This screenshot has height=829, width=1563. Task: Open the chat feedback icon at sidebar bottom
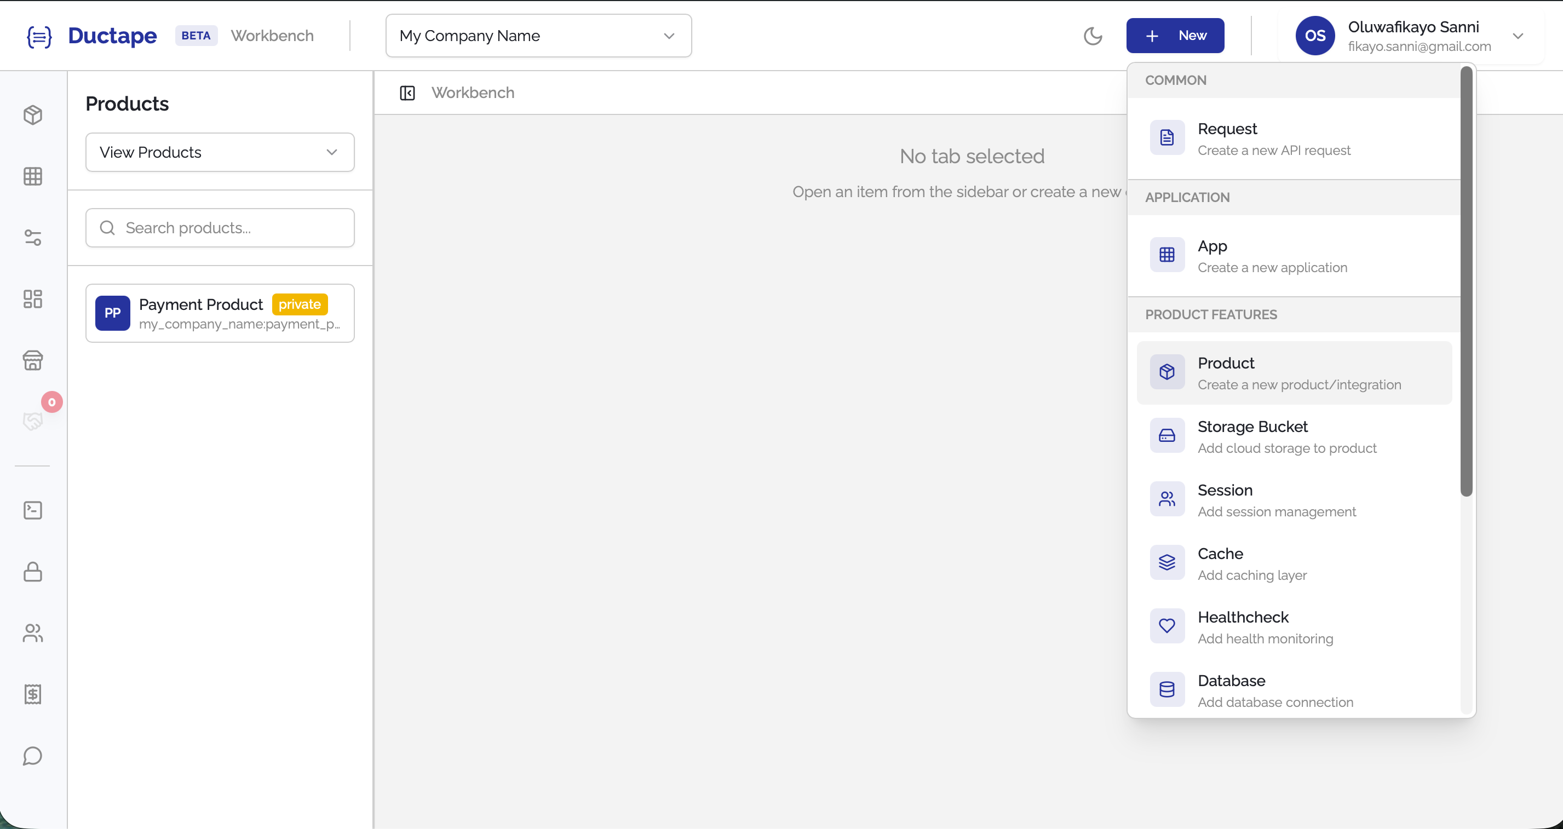(x=33, y=756)
